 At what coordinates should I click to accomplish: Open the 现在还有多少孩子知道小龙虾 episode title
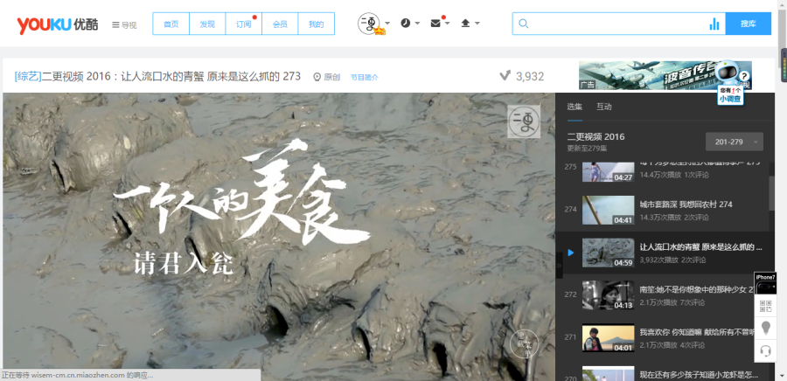click(x=699, y=375)
